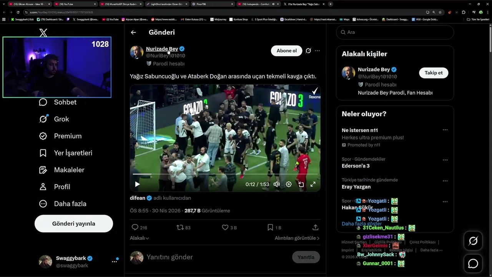Click Nurizade Bey's post avatar
This screenshot has width=492, height=277.
click(136, 52)
